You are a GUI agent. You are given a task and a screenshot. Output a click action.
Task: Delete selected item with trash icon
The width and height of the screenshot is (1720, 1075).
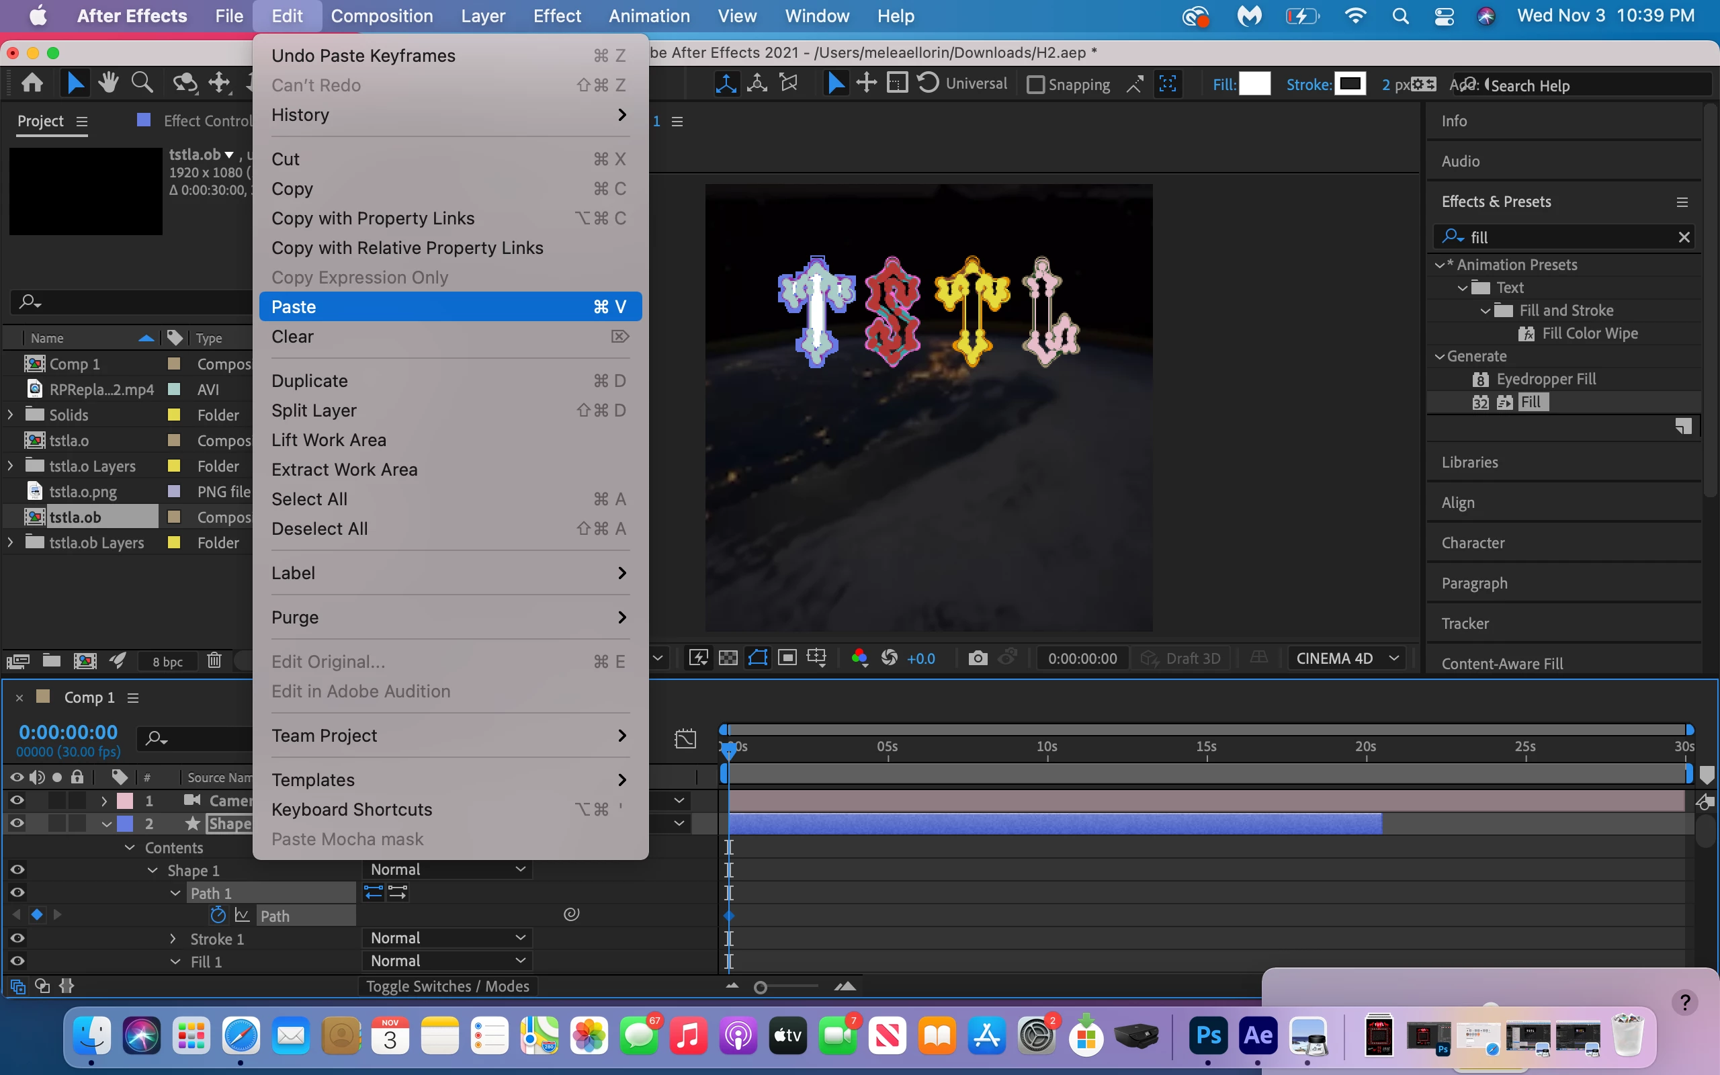pos(214,660)
